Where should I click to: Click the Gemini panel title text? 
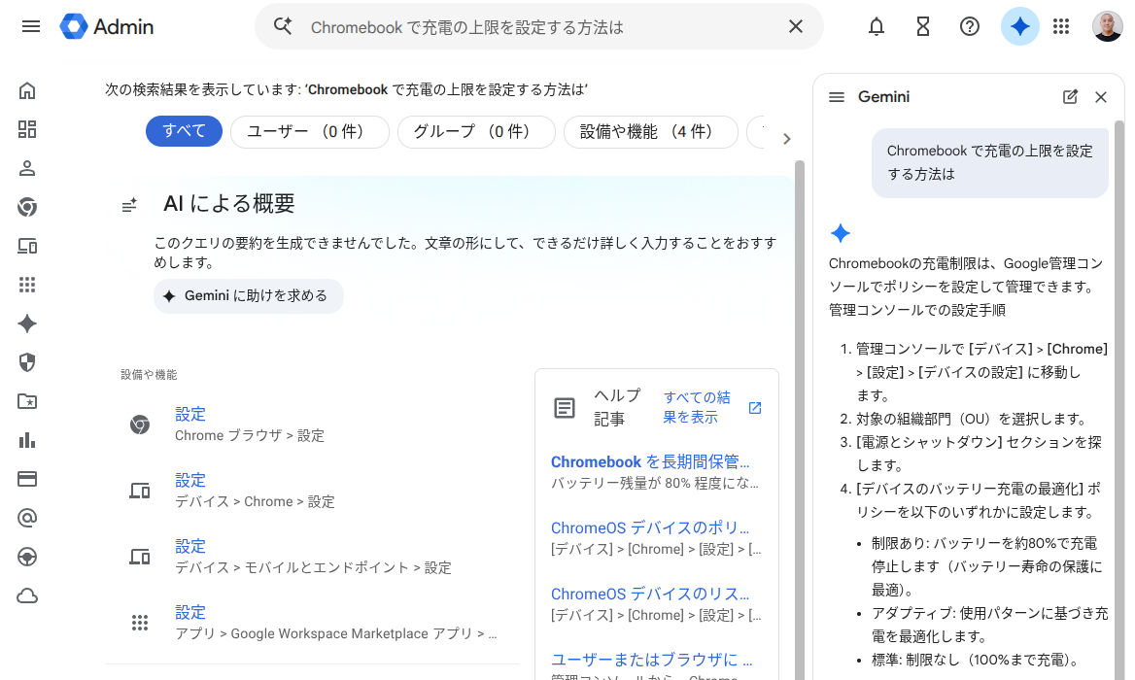(x=884, y=97)
